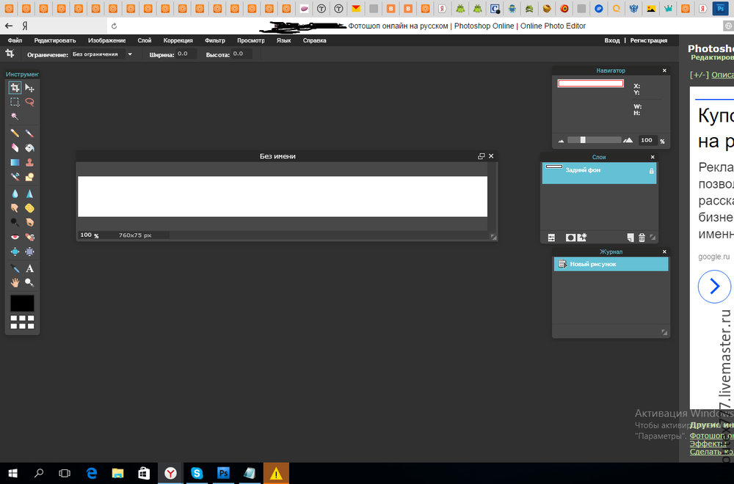This screenshot has width=734, height=484.
Task: Select the Move tool
Action: pos(29,87)
